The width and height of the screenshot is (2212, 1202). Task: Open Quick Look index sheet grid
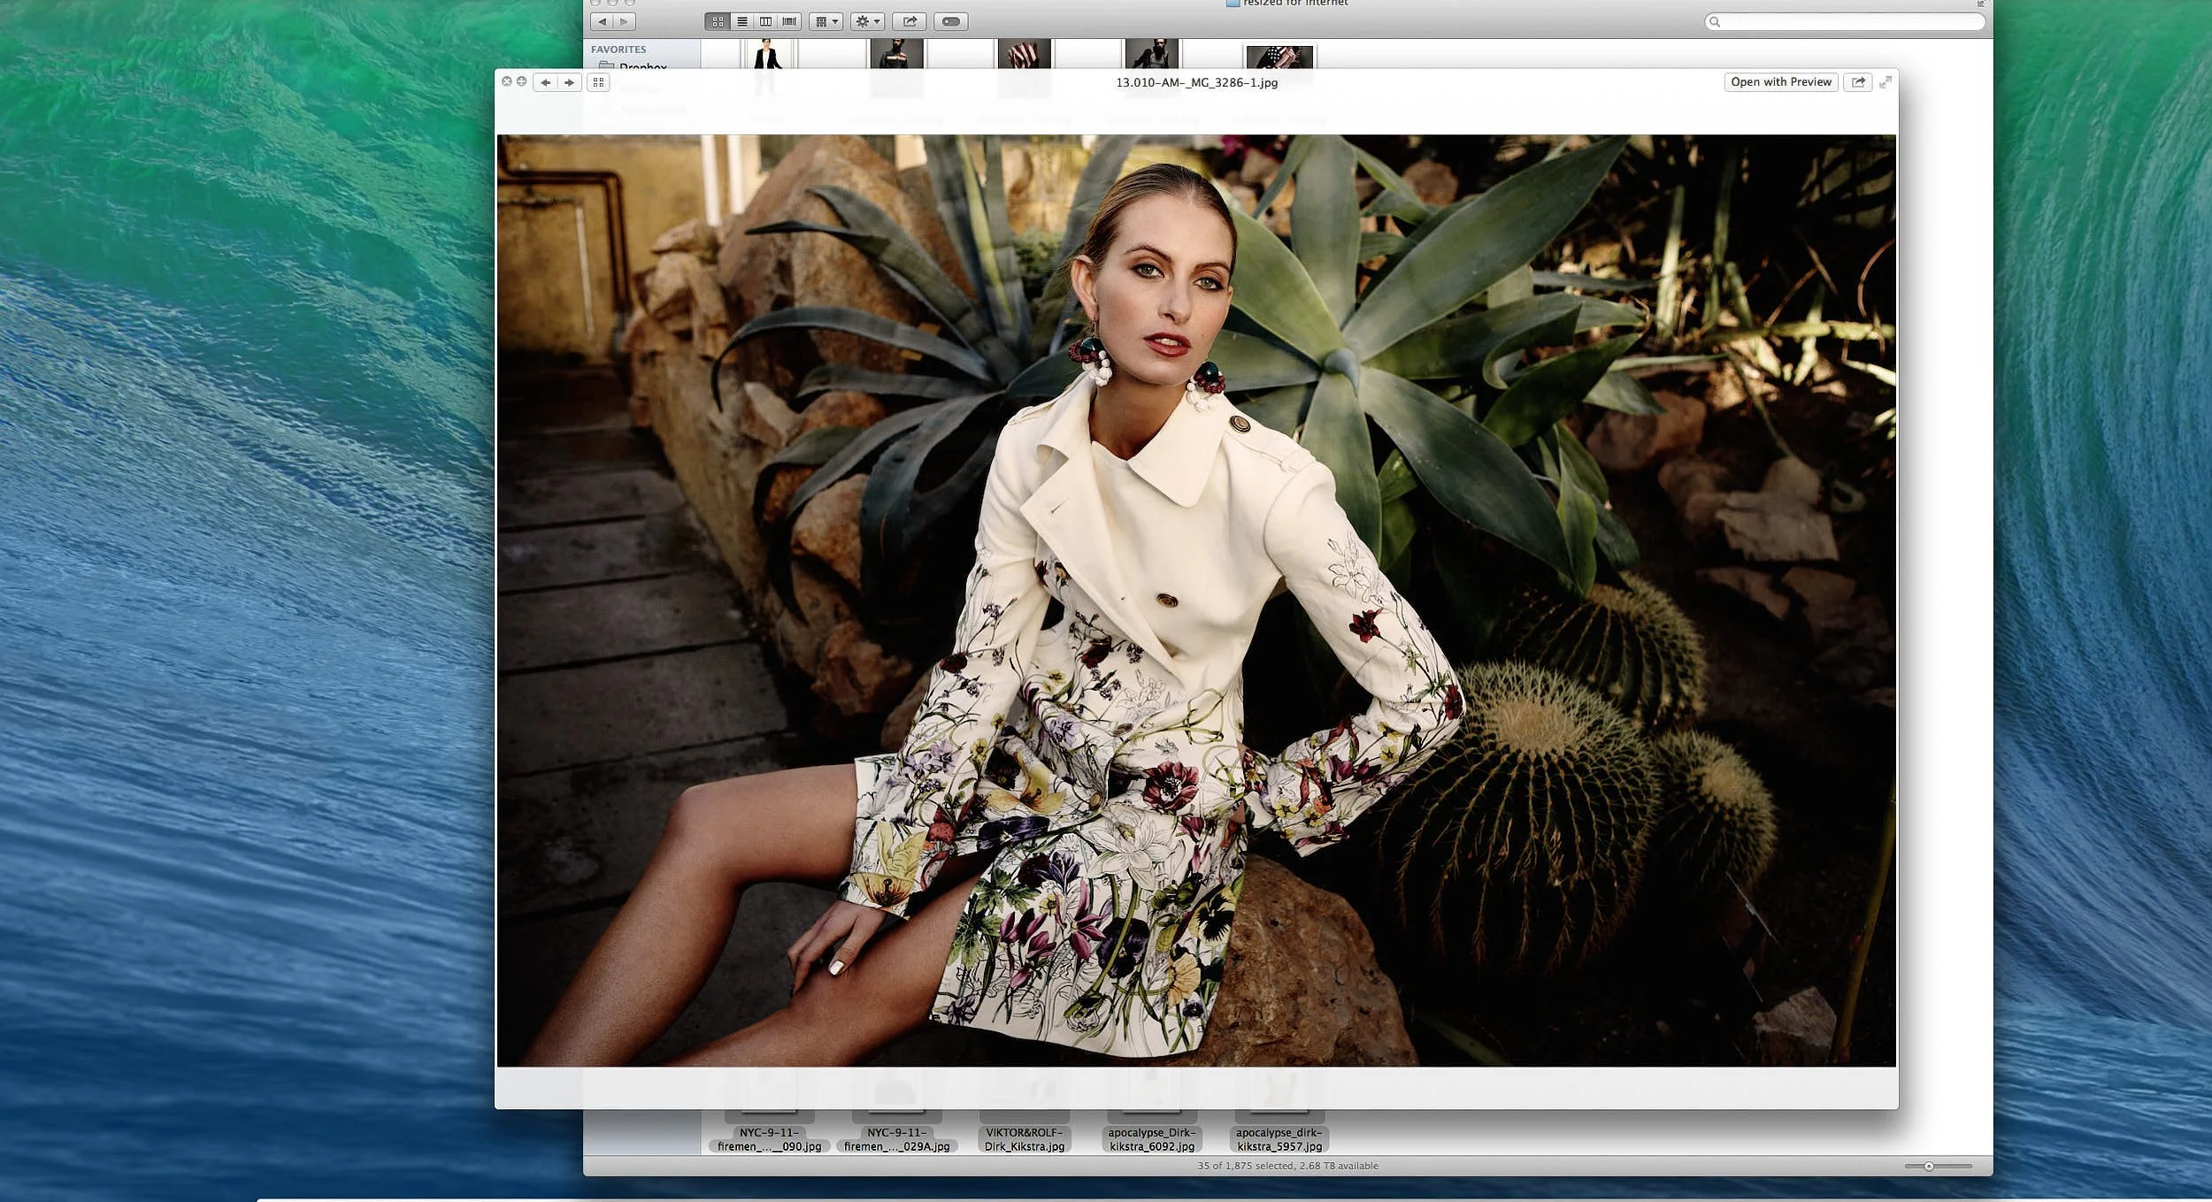(599, 82)
